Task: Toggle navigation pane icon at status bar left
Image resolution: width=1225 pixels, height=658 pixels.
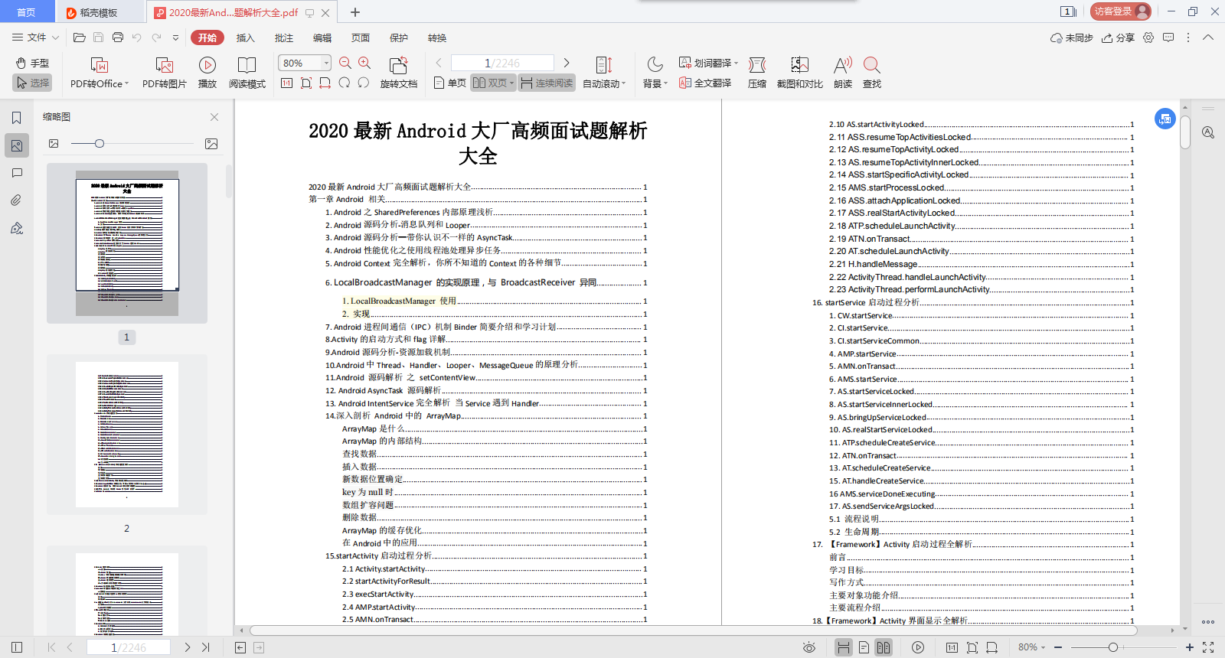Action: 17,647
